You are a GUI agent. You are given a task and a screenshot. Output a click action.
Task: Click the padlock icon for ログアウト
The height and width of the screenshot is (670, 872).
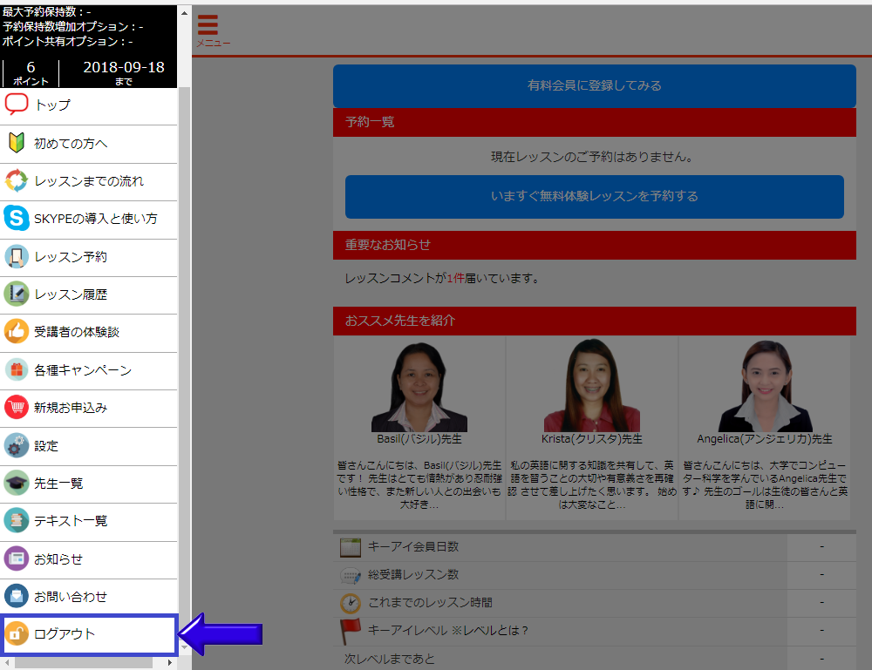(x=16, y=633)
